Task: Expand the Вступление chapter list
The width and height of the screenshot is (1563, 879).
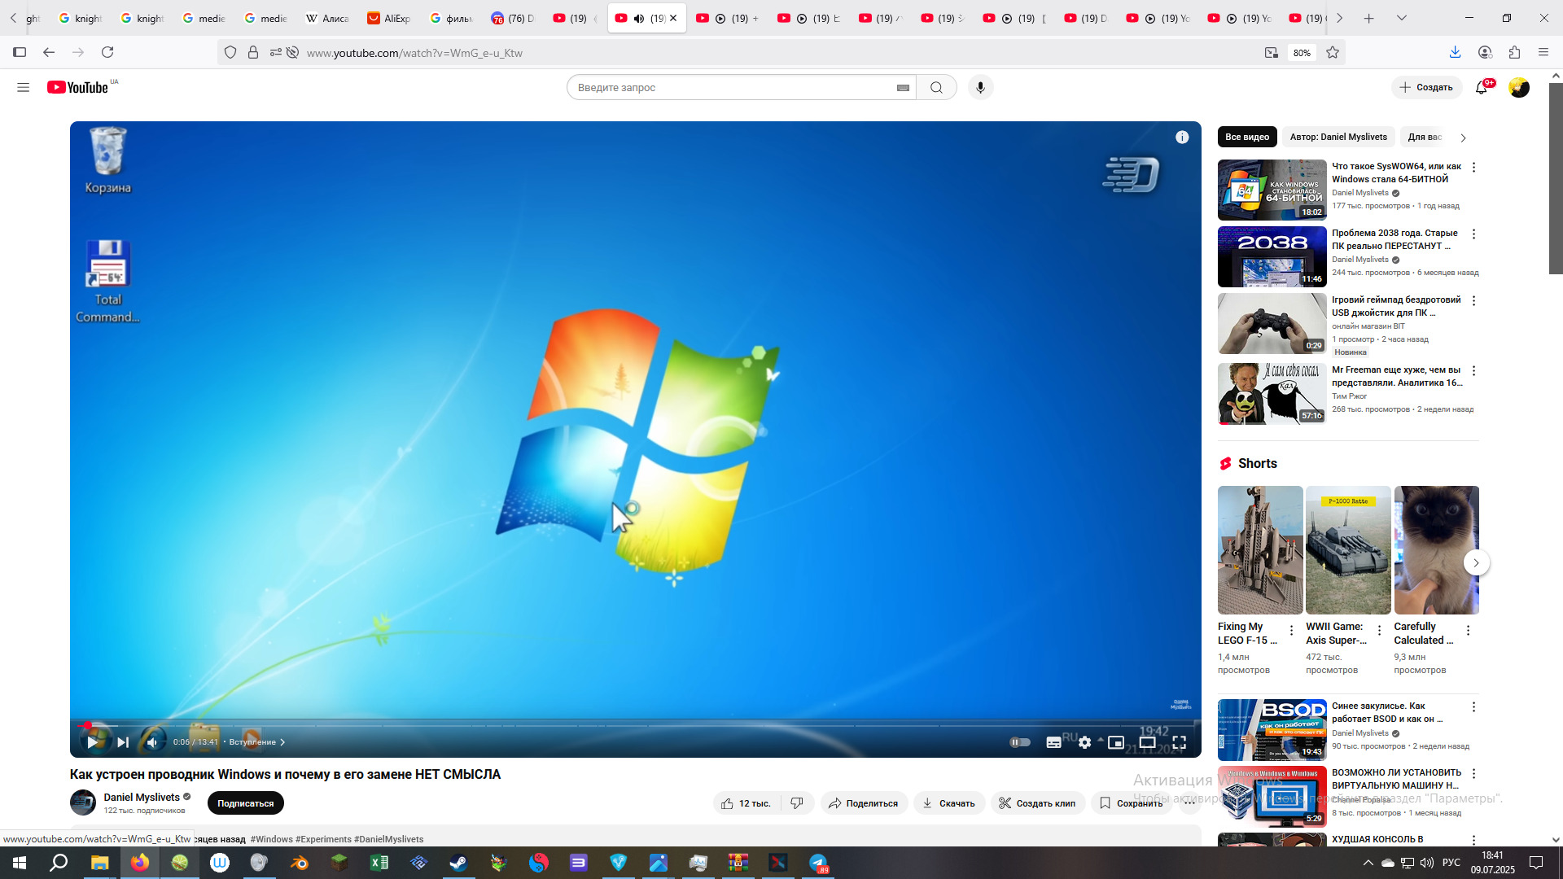Action: [x=256, y=741]
